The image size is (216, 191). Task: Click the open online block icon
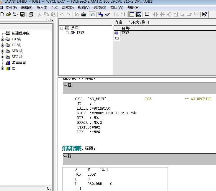pos(15,14)
